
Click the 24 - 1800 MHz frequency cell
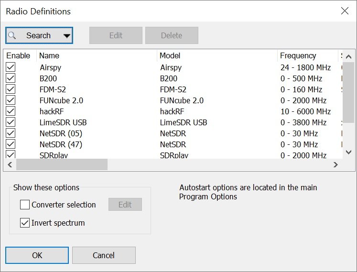pos(305,67)
